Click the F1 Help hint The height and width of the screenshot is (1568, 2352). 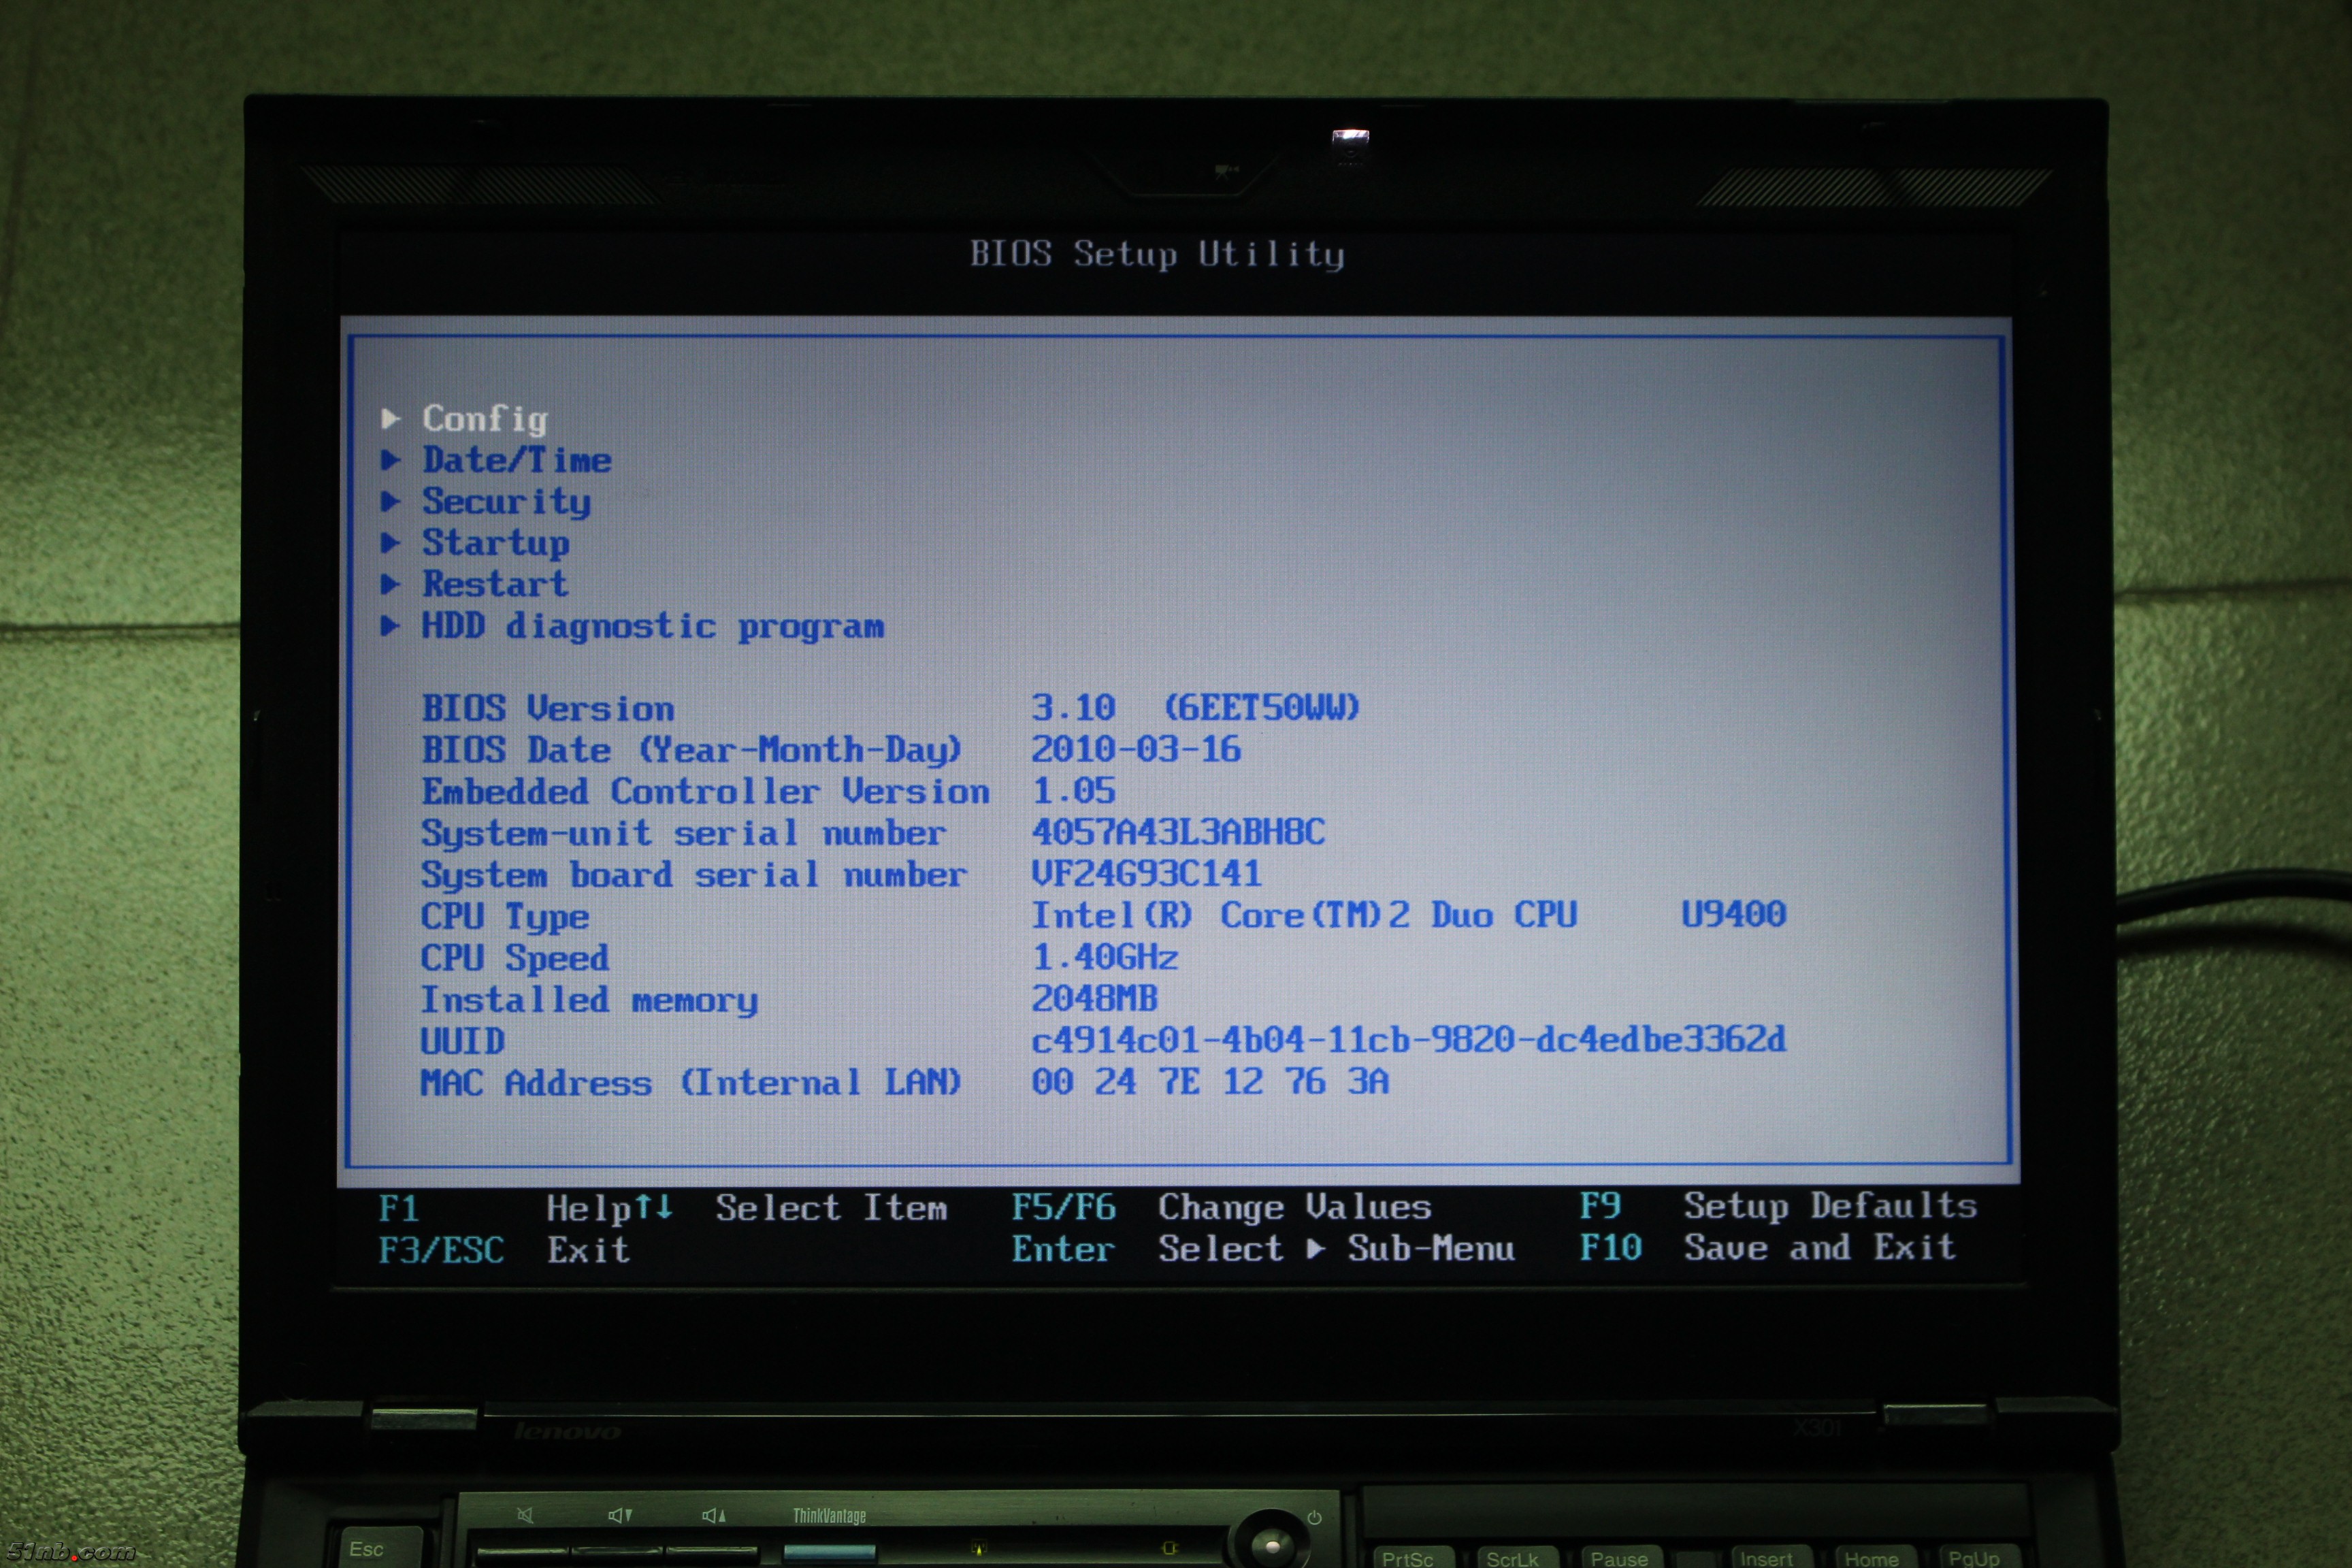[505, 1208]
